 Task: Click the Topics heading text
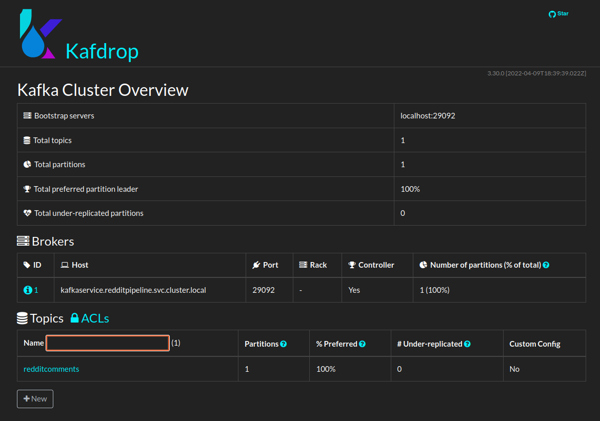click(x=47, y=318)
